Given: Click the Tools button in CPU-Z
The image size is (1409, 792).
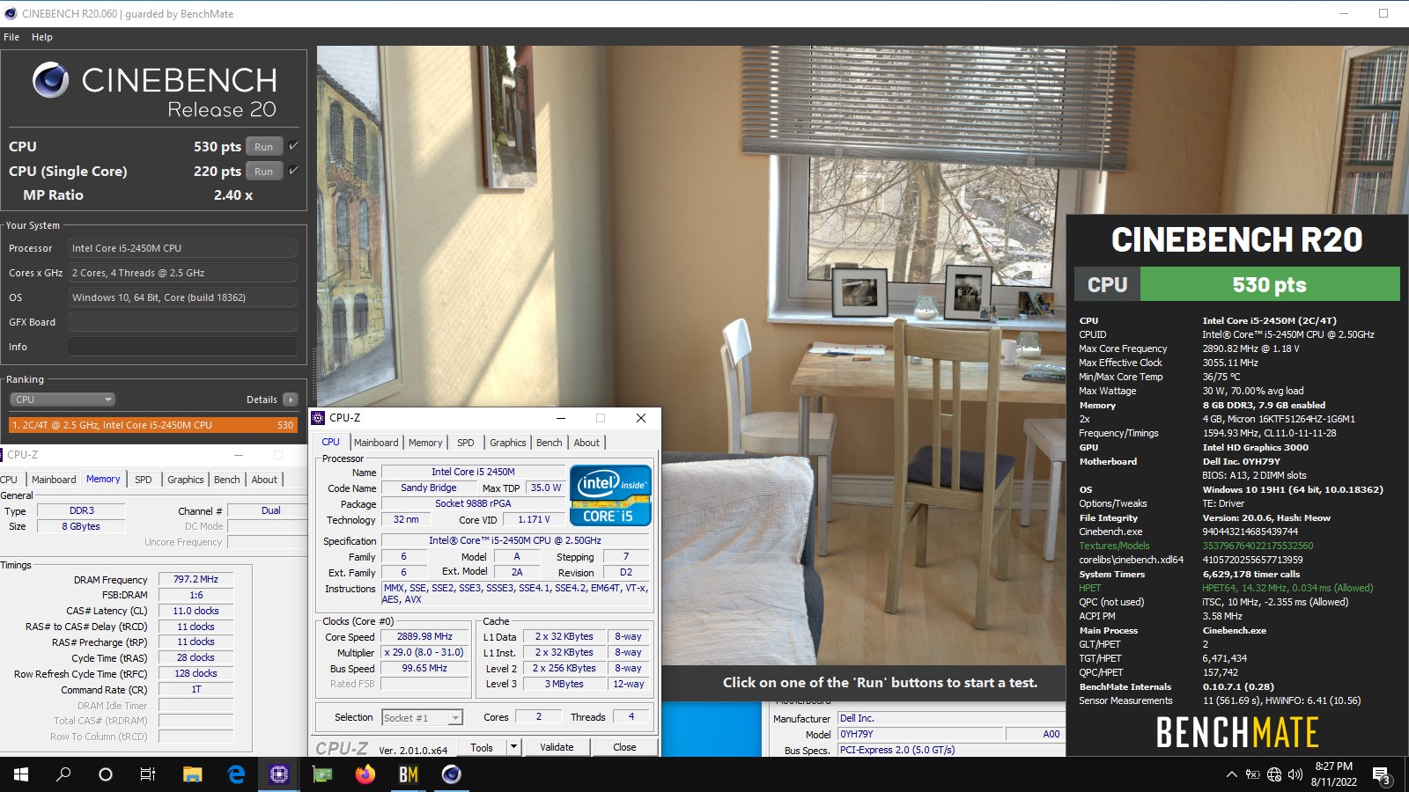Looking at the screenshot, I should click(482, 747).
